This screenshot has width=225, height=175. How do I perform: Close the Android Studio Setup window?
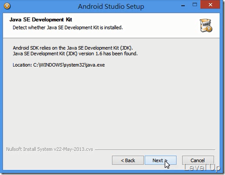(x=210, y=5)
